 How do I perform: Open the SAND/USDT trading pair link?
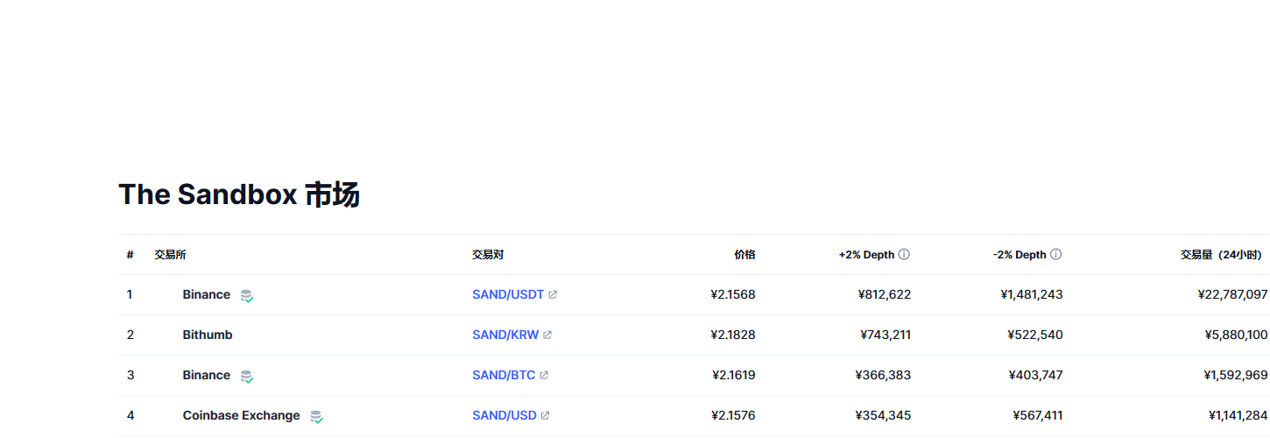(508, 295)
